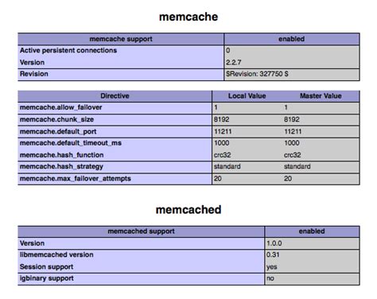Click the Session support yes value

(x=272, y=267)
